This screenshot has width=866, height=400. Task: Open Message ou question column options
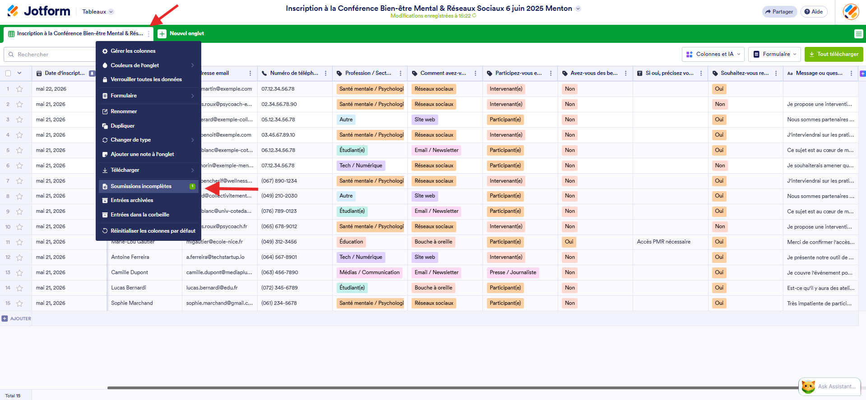click(x=851, y=73)
